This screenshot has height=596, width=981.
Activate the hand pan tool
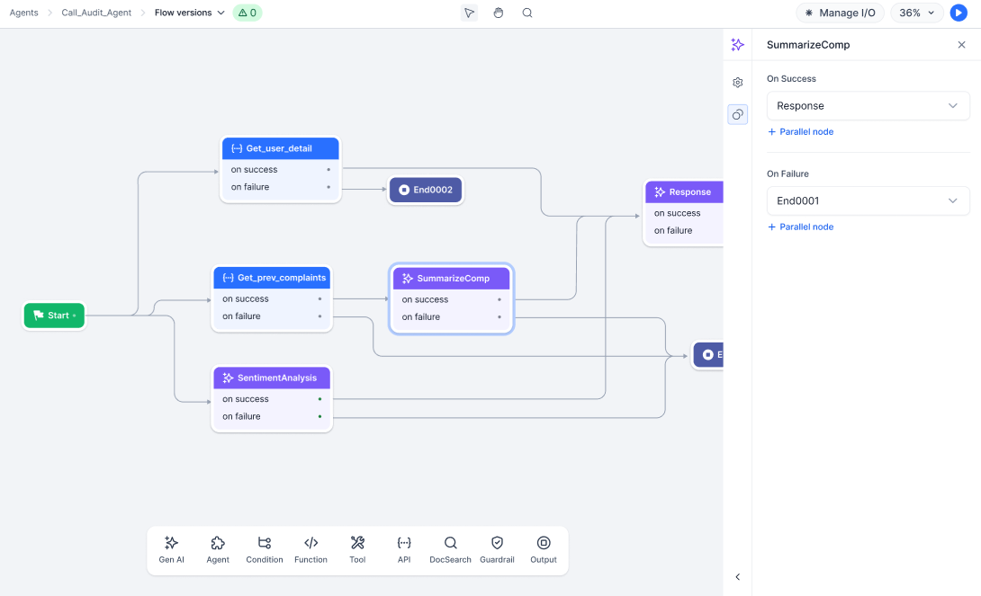[499, 13]
